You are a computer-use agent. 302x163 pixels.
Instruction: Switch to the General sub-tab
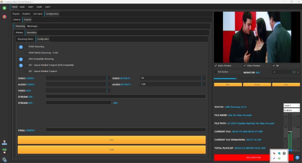tap(17, 20)
